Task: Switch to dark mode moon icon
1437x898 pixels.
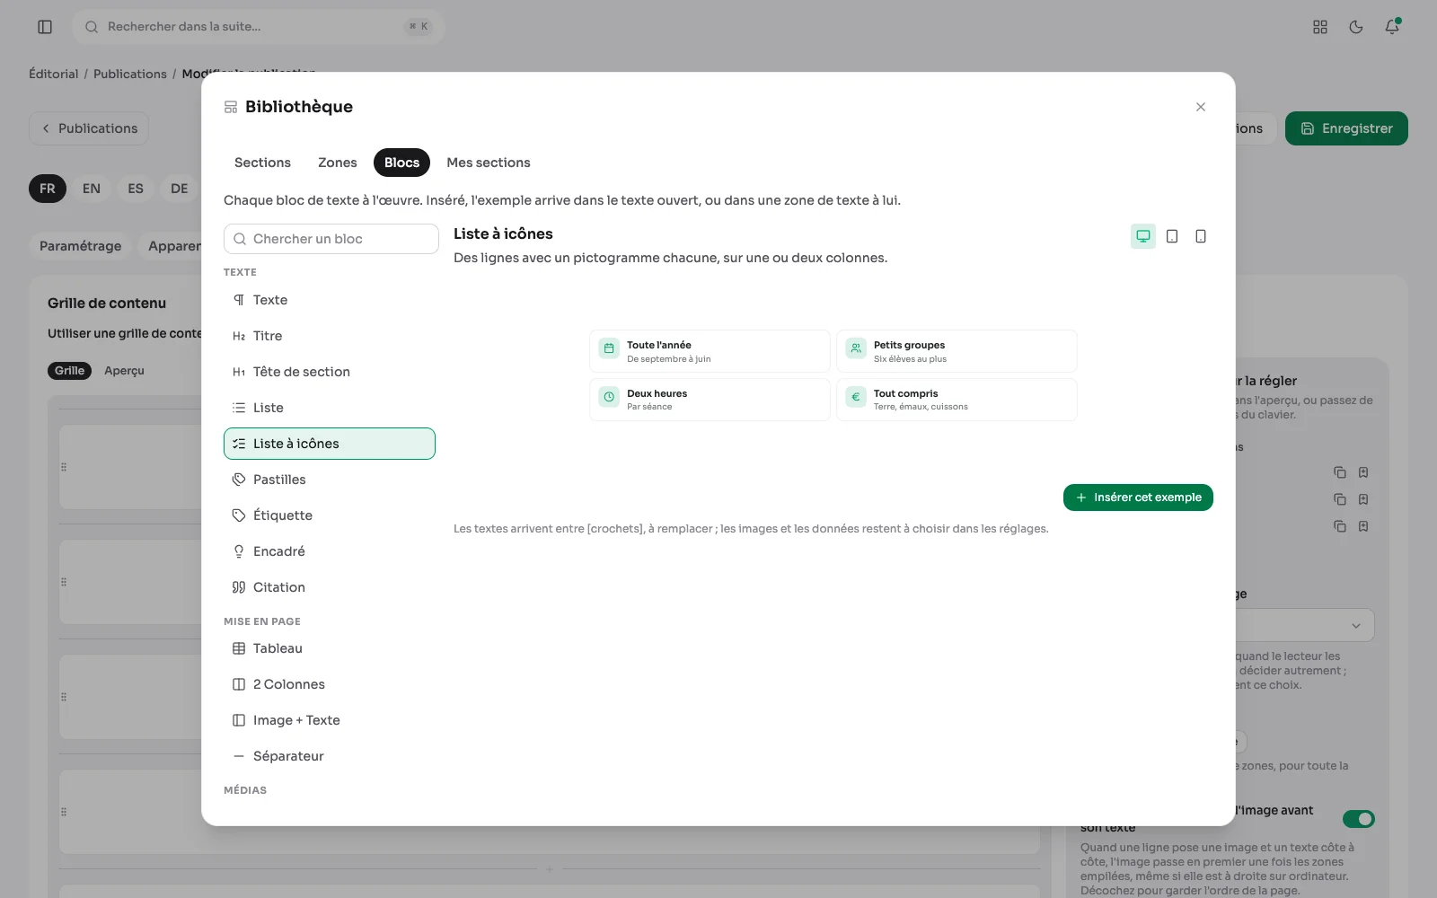Action: tap(1356, 27)
